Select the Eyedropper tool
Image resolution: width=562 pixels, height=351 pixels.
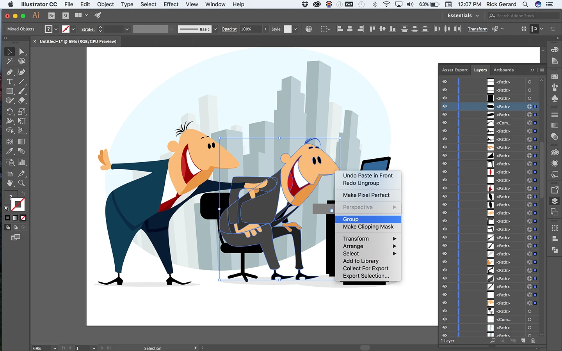pos(10,151)
